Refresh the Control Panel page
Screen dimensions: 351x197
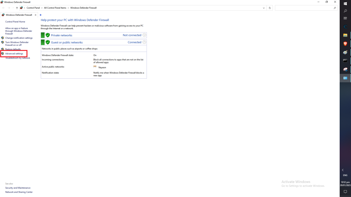(270, 8)
